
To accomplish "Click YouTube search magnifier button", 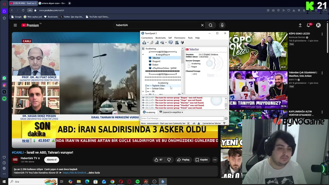I will tap(211, 25).
